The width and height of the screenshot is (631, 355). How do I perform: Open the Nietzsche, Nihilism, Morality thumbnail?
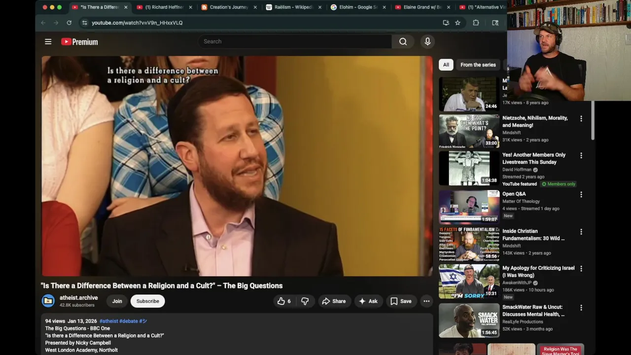pyautogui.click(x=469, y=131)
